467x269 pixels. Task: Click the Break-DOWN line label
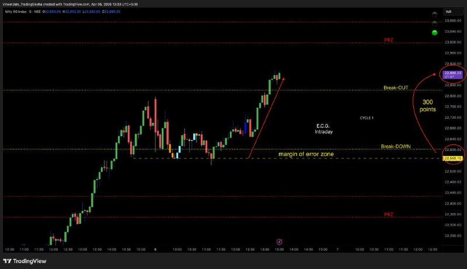(394, 146)
